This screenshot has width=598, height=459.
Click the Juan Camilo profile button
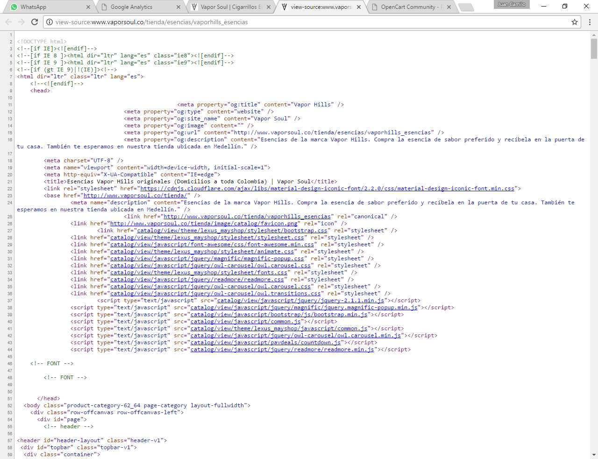(512, 4)
